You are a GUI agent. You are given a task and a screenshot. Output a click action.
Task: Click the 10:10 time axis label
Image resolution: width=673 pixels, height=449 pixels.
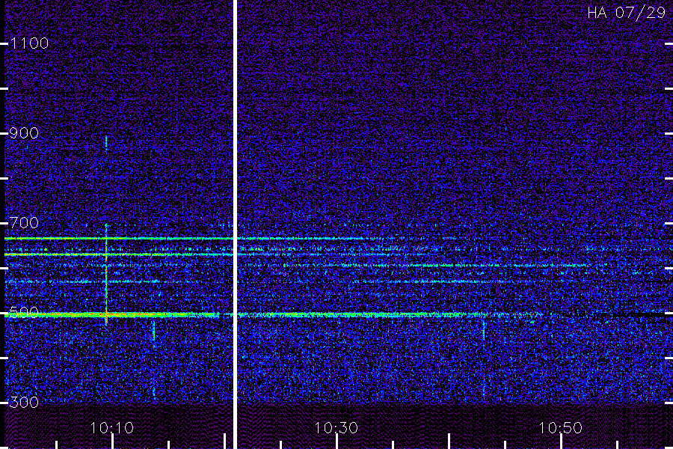[x=112, y=428]
